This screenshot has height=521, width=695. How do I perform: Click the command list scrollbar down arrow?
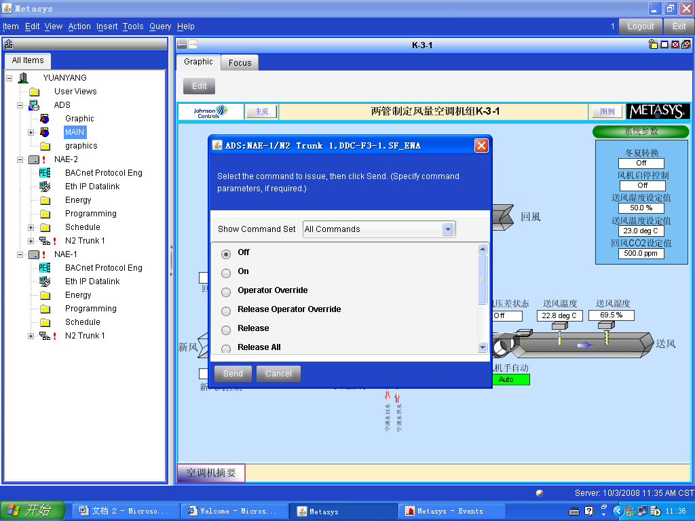(483, 347)
